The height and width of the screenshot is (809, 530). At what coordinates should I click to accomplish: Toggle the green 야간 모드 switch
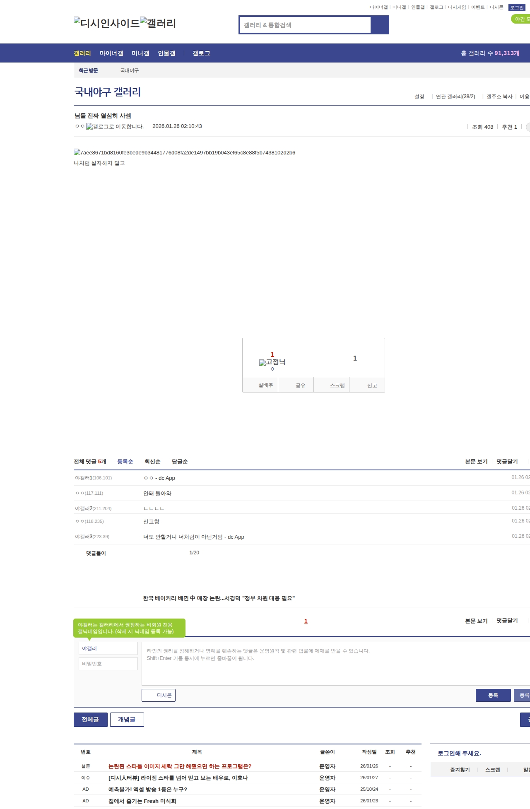(x=521, y=19)
